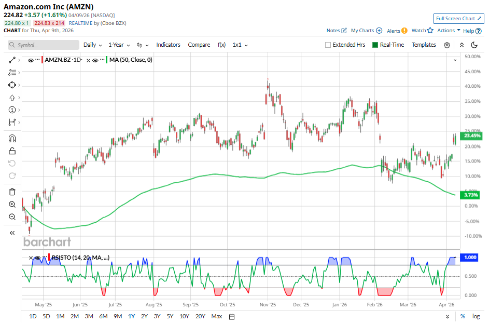This screenshot has height=324, width=489.
Task: Zoom out using the magnifier minus icon
Action: tap(12, 217)
